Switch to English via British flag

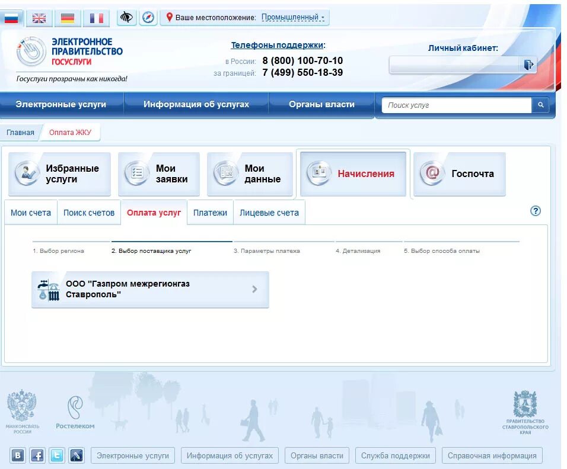coord(39,18)
